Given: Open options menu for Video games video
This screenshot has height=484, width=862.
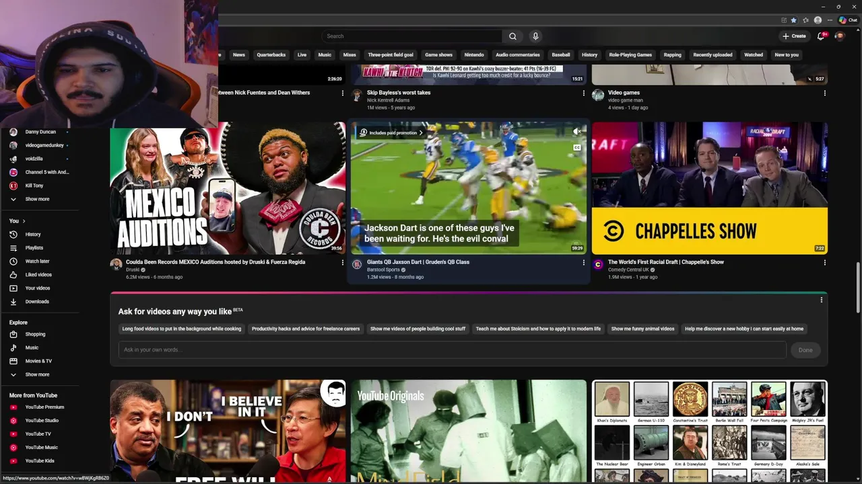Looking at the screenshot, I should tap(824, 93).
